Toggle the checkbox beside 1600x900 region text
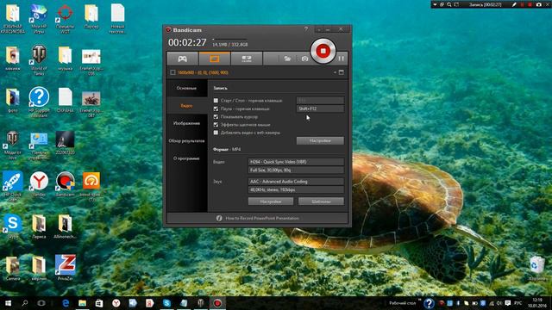The width and height of the screenshot is (552, 310). (172, 72)
